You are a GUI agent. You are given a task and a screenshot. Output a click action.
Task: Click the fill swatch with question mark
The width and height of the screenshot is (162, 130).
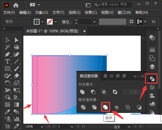pos(37,22)
